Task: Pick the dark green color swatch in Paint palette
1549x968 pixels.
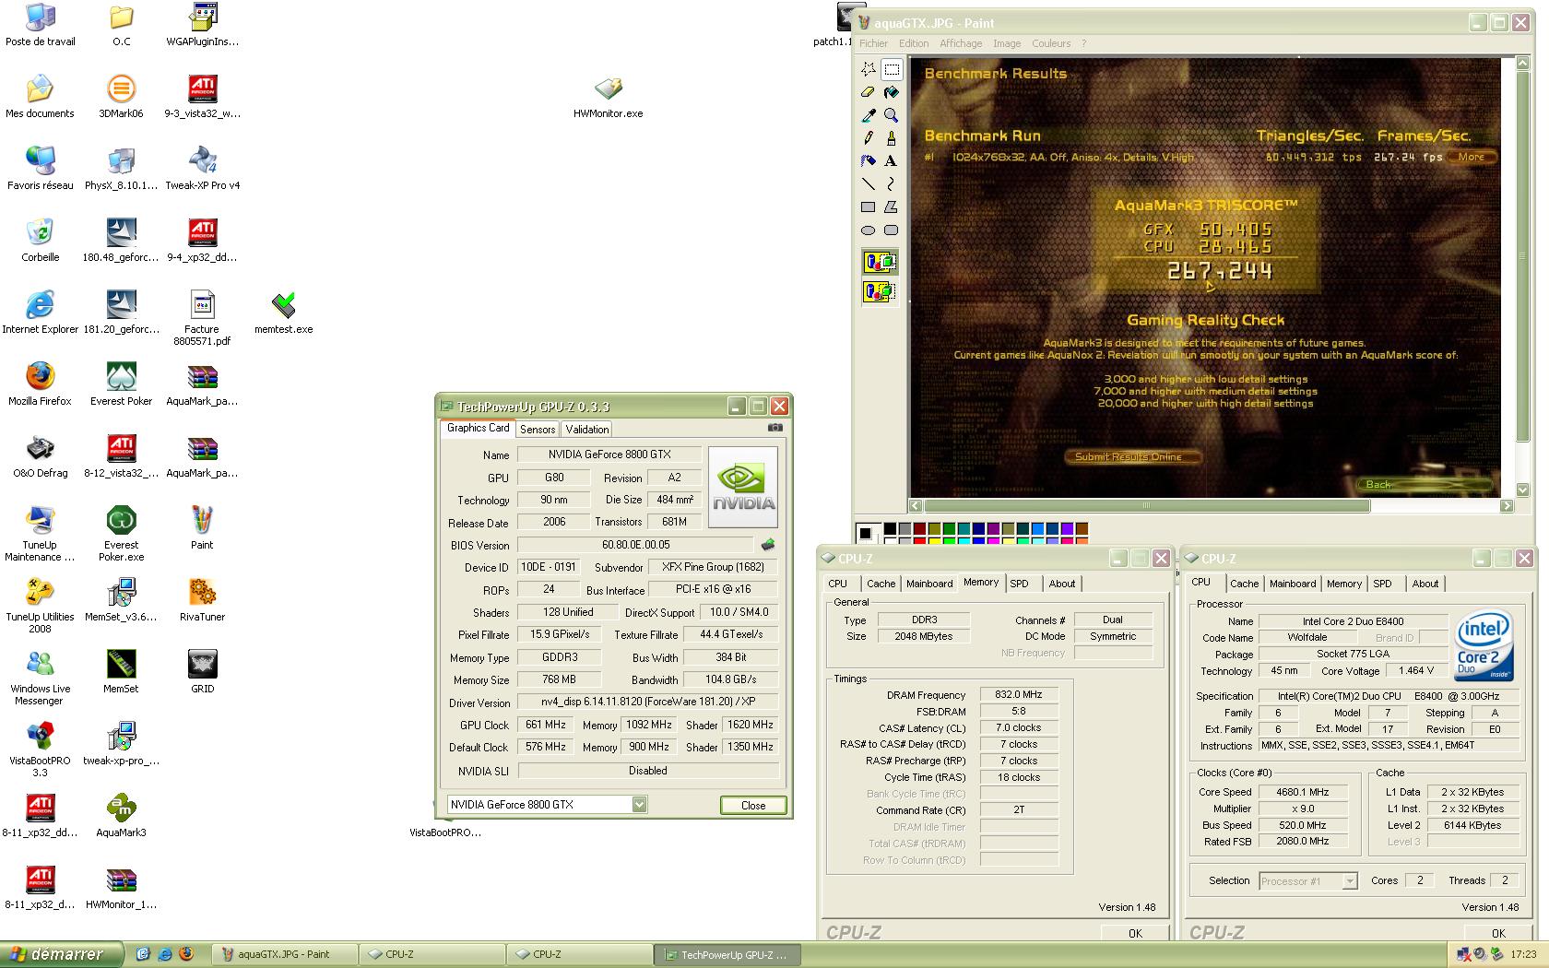Action: click(949, 528)
